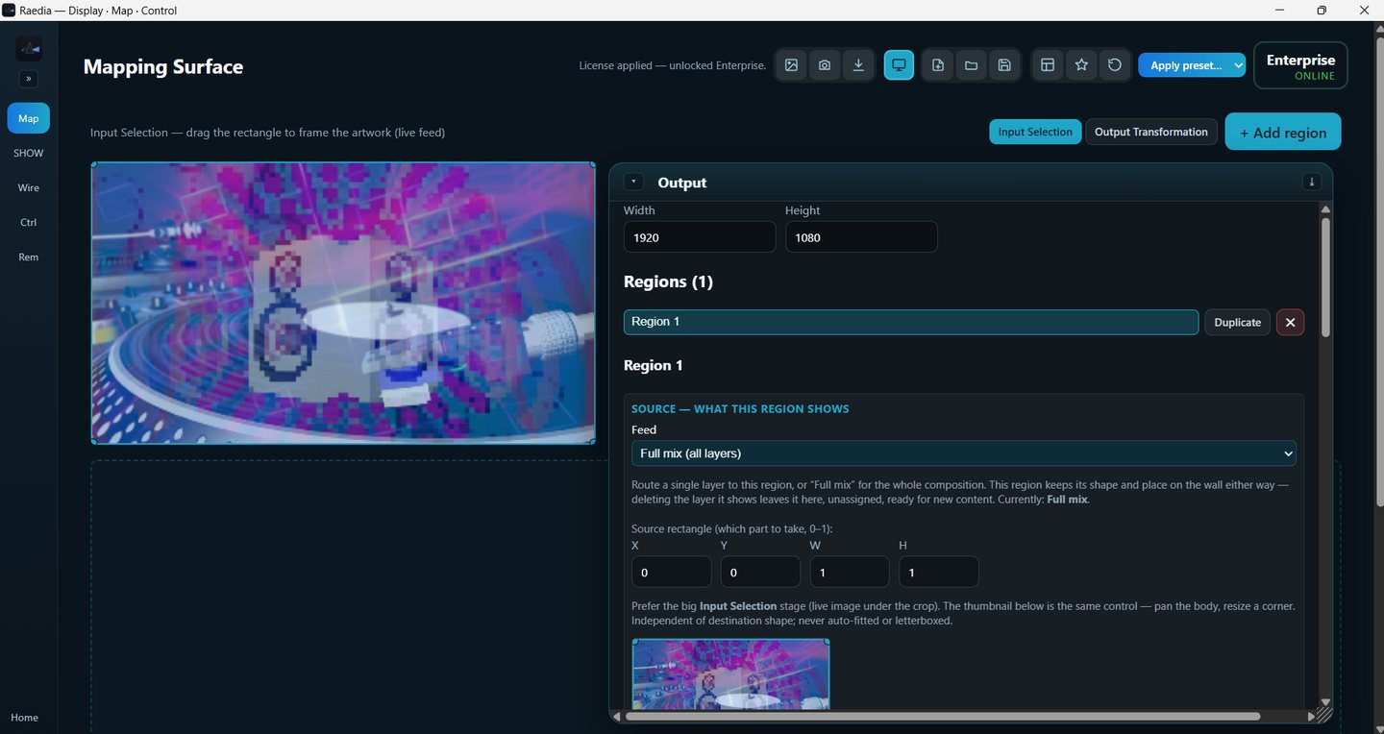The image size is (1384, 734).
Task: Click the image/picture icon in toolbar
Action: (x=791, y=65)
